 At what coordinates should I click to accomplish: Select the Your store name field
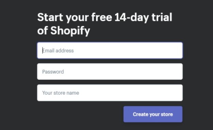coord(110,93)
